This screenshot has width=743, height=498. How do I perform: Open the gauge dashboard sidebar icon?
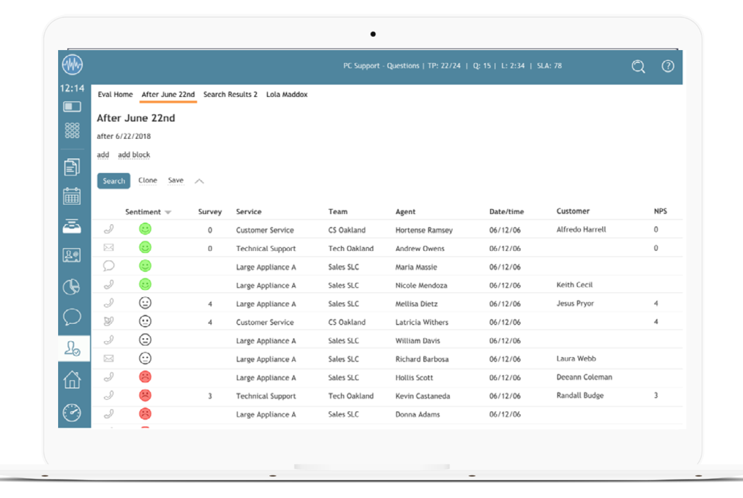pos(72,413)
